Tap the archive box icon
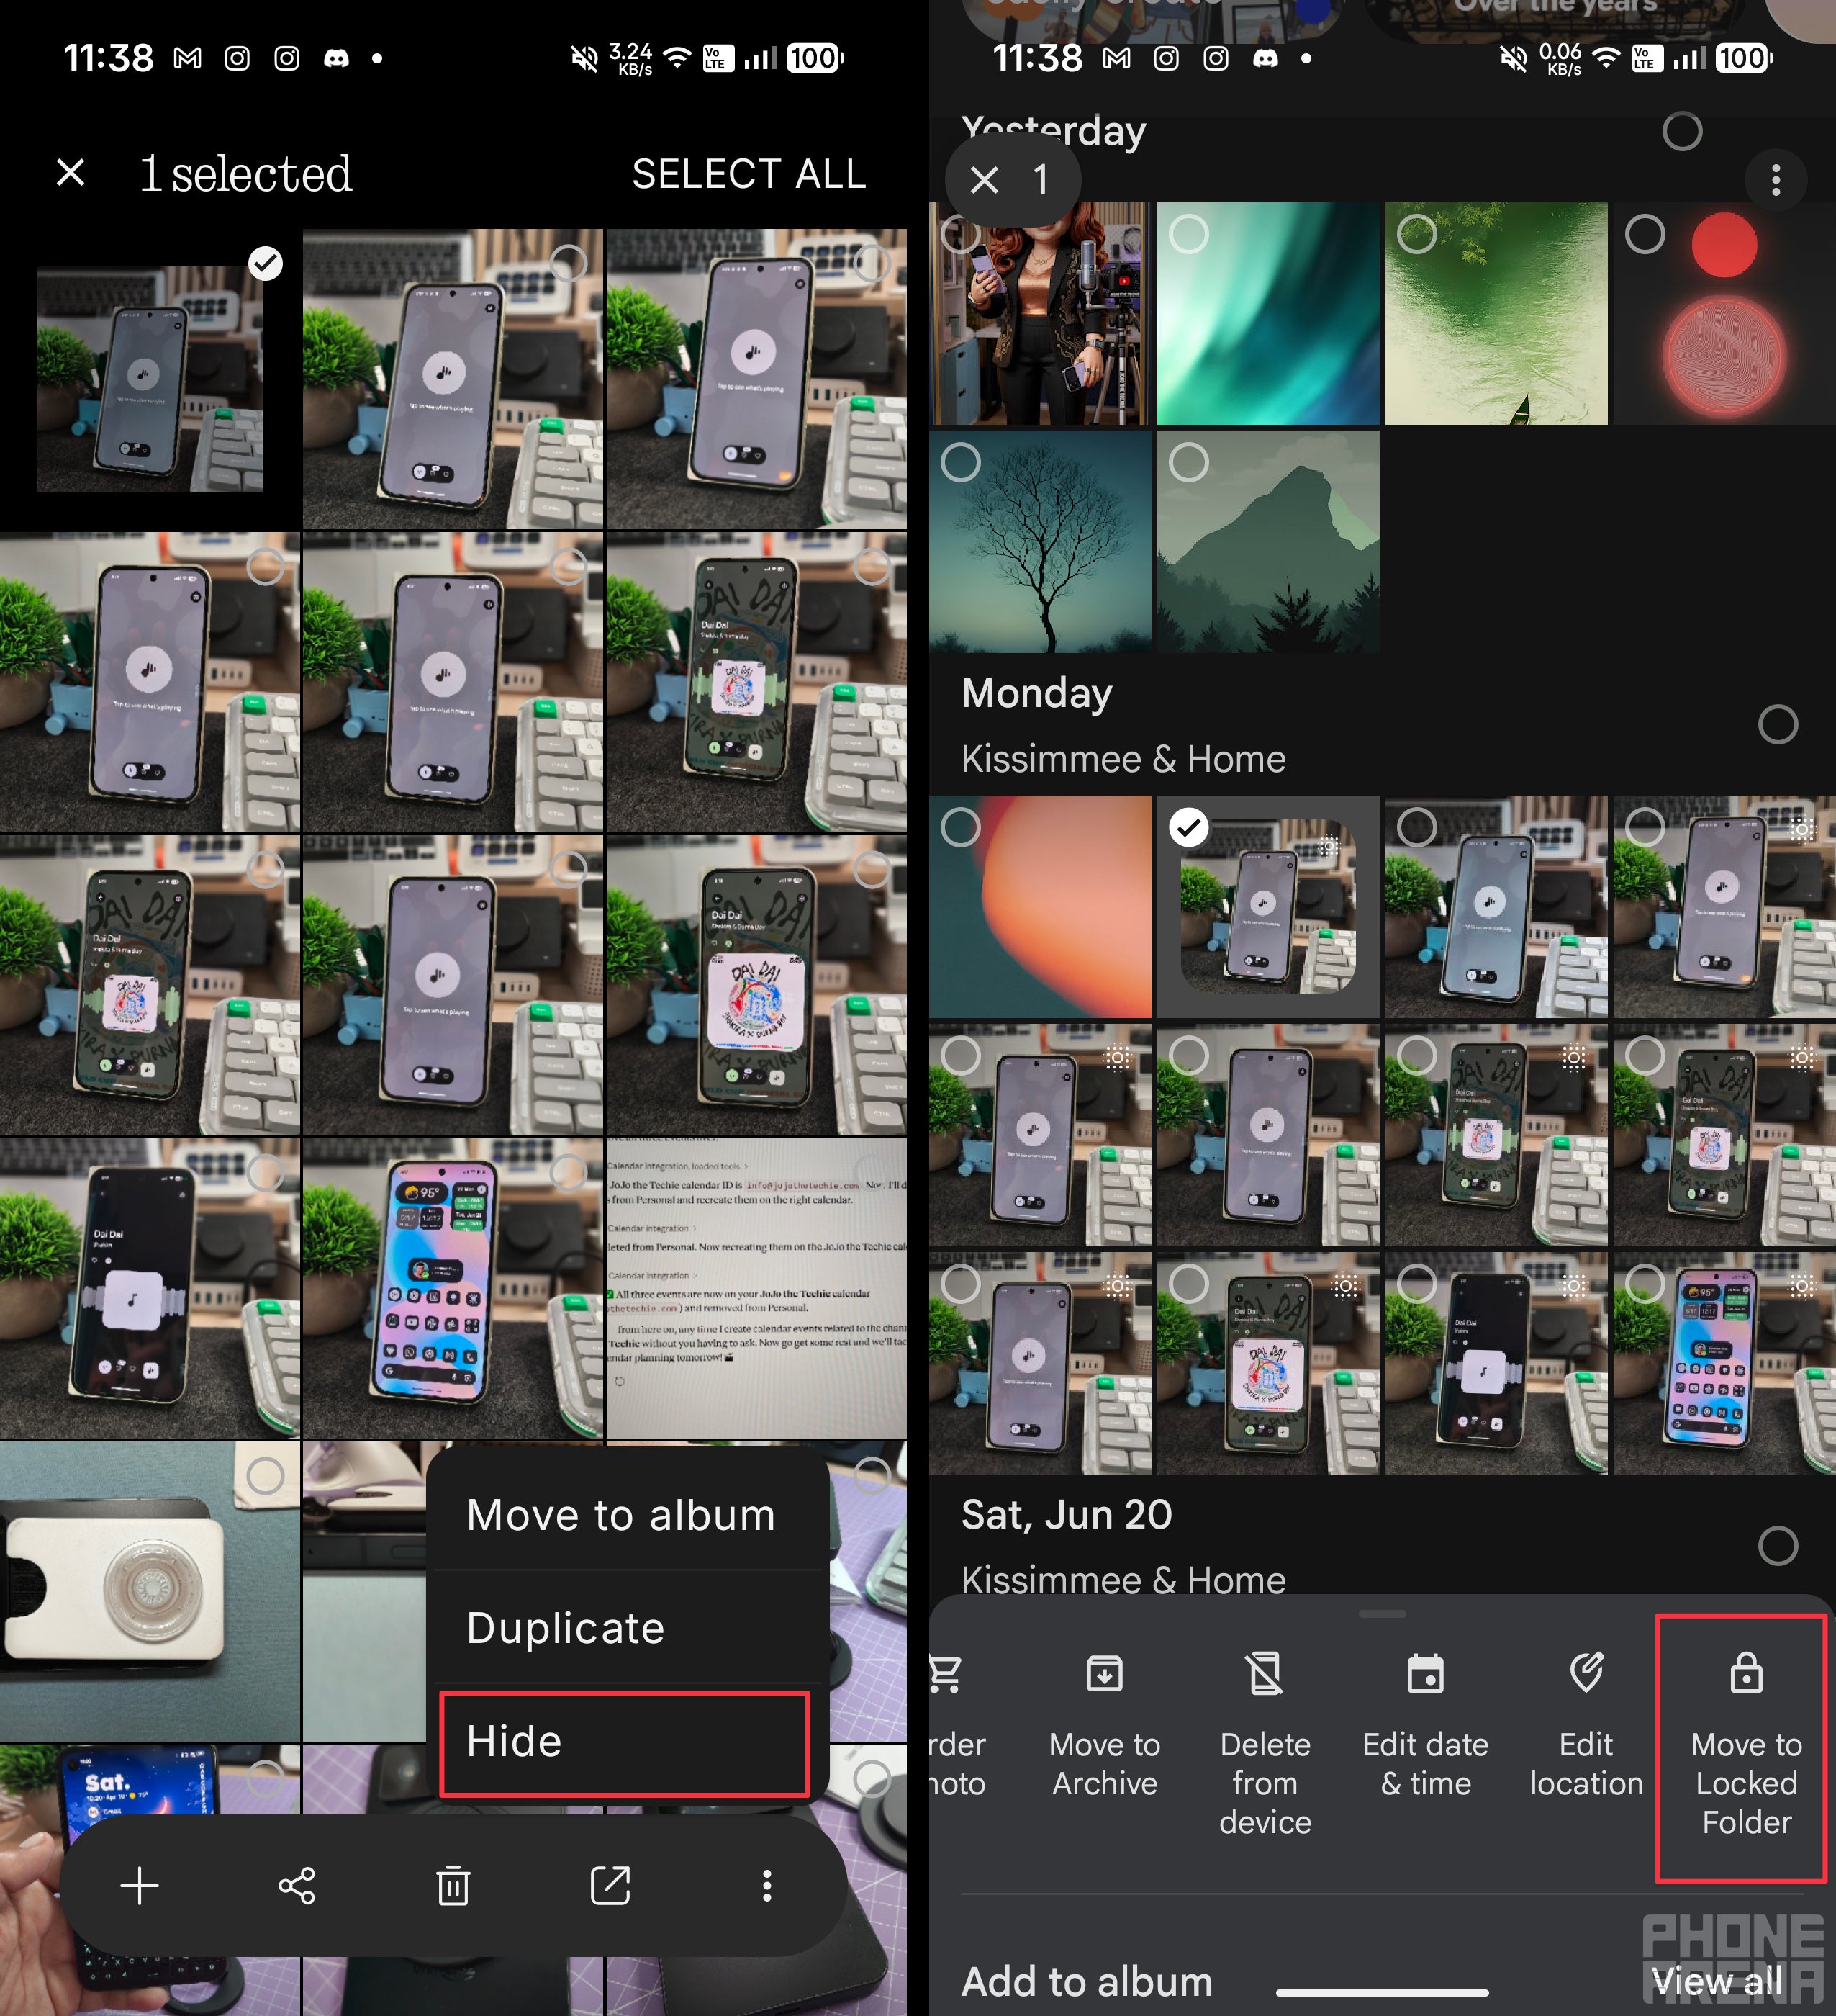Viewport: 1836px width, 2016px height. coord(1104,1674)
